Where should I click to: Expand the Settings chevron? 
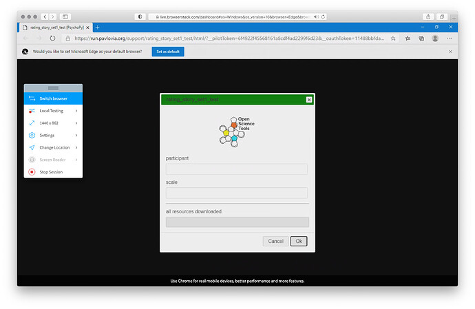tap(76, 135)
